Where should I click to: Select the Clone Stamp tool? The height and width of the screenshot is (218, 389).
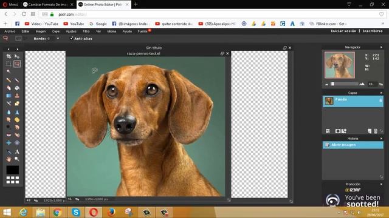click(17, 96)
